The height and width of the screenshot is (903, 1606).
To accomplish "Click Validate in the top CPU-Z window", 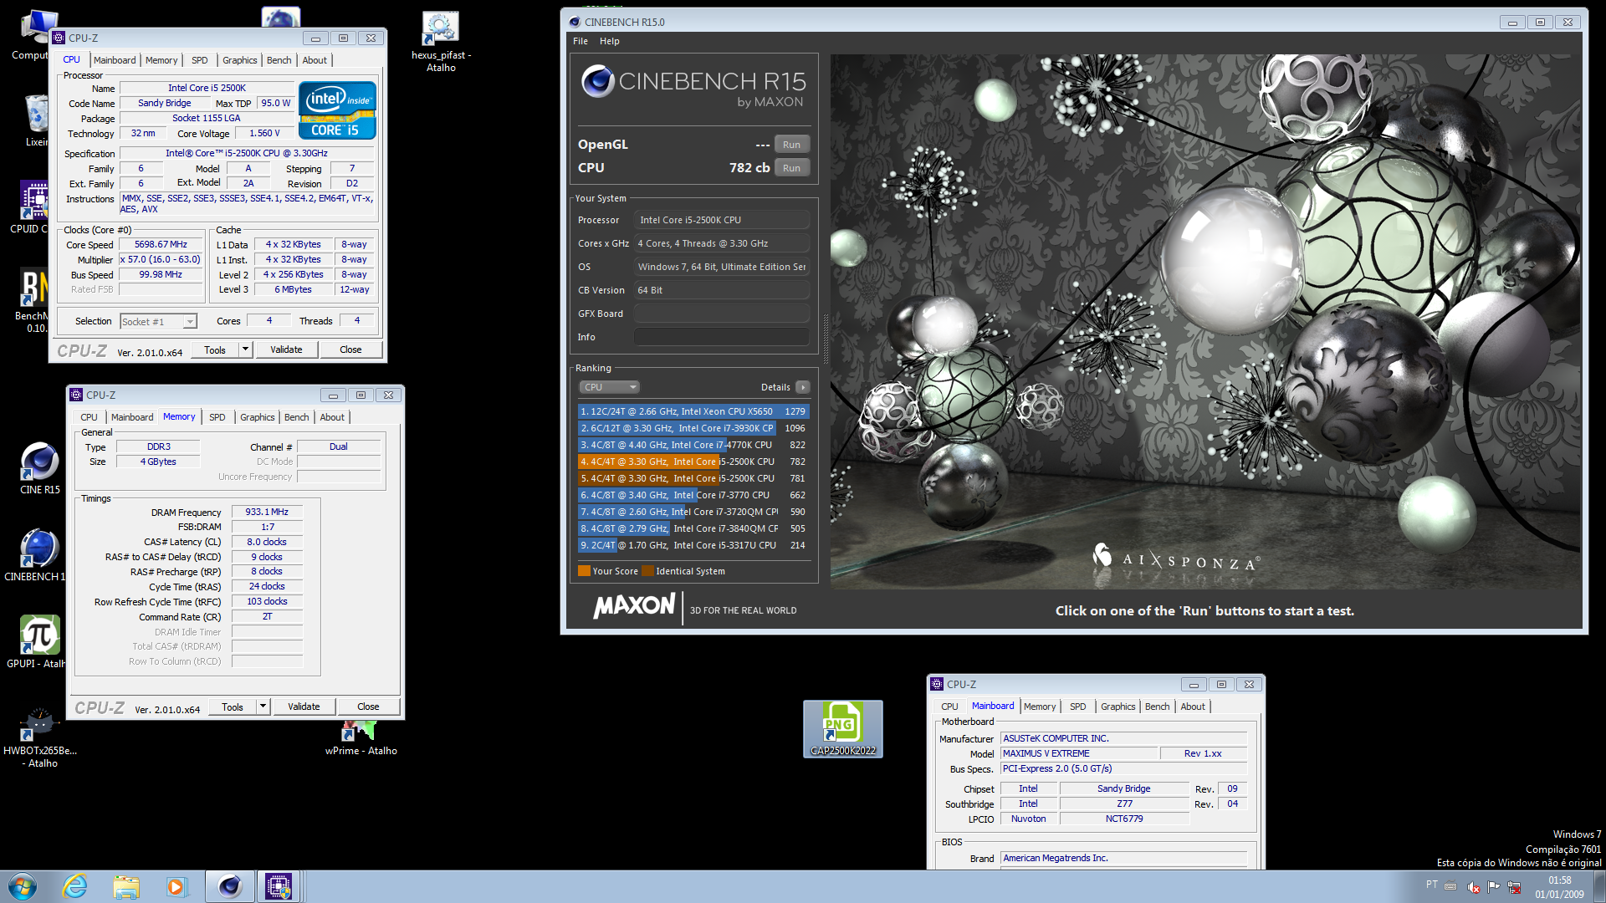I will (286, 349).
